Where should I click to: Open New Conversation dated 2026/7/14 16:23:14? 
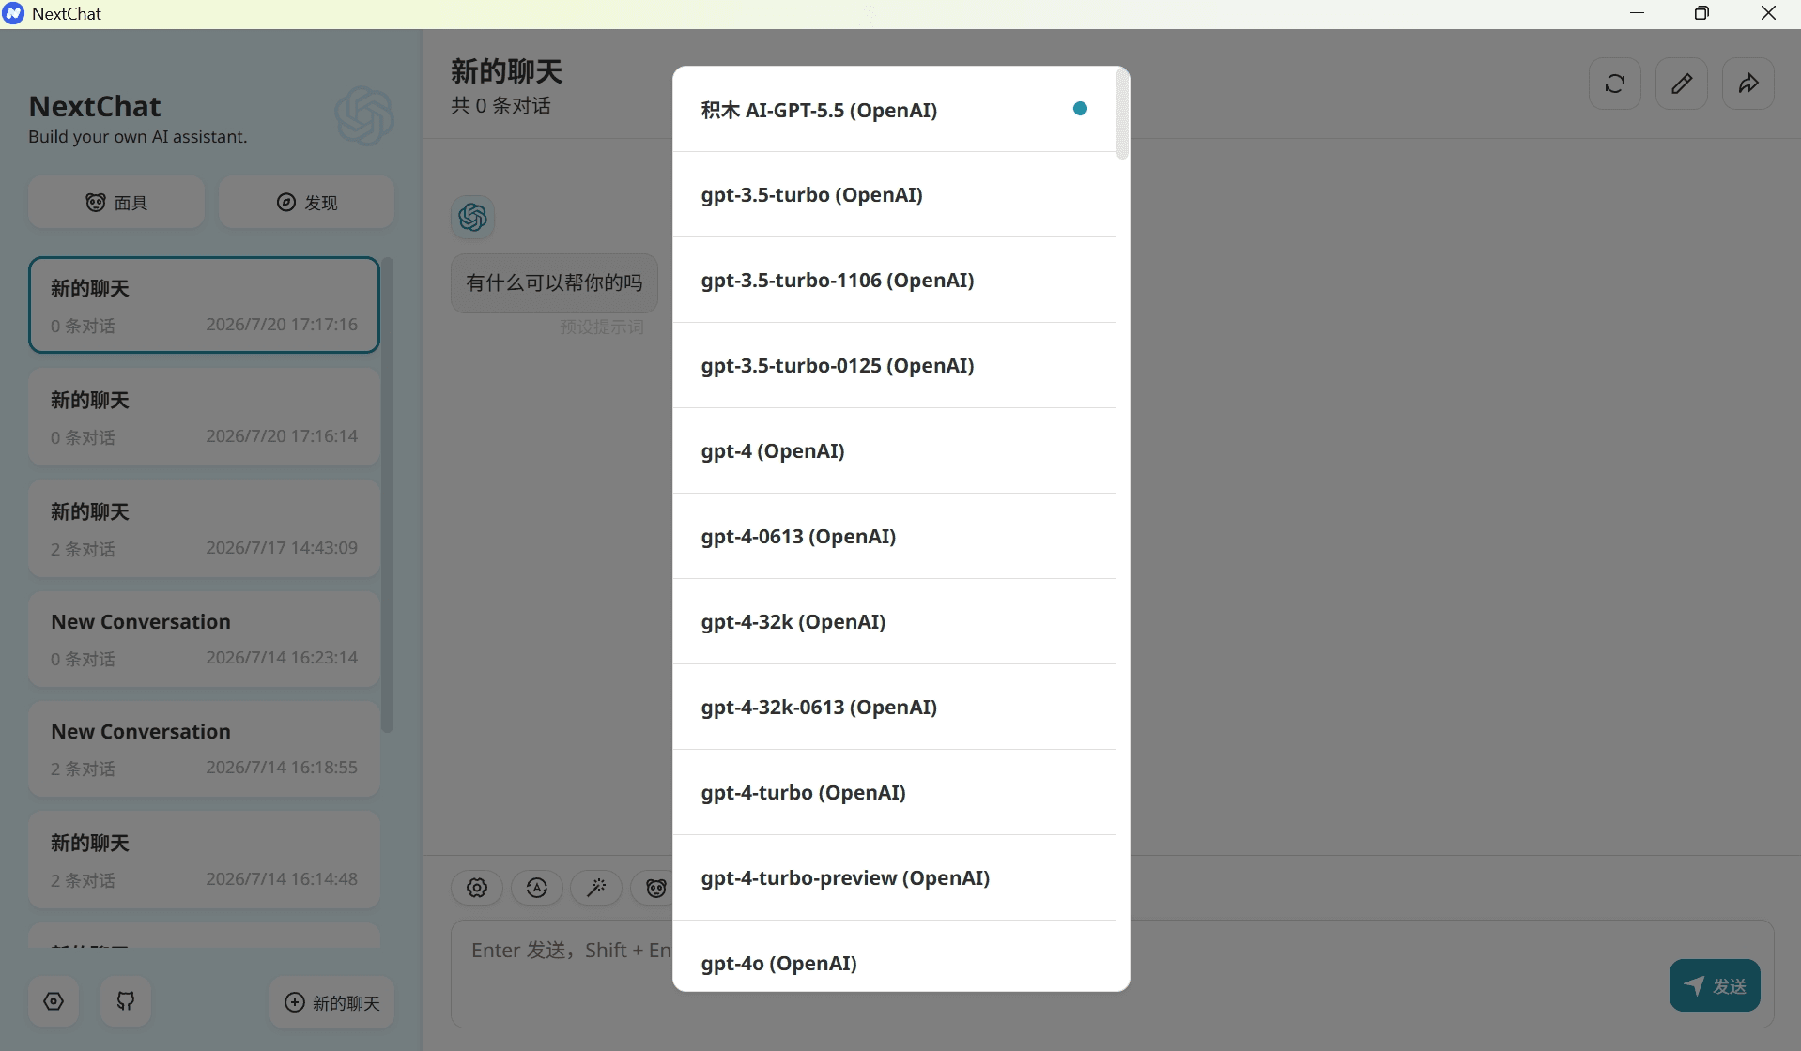[204, 639]
